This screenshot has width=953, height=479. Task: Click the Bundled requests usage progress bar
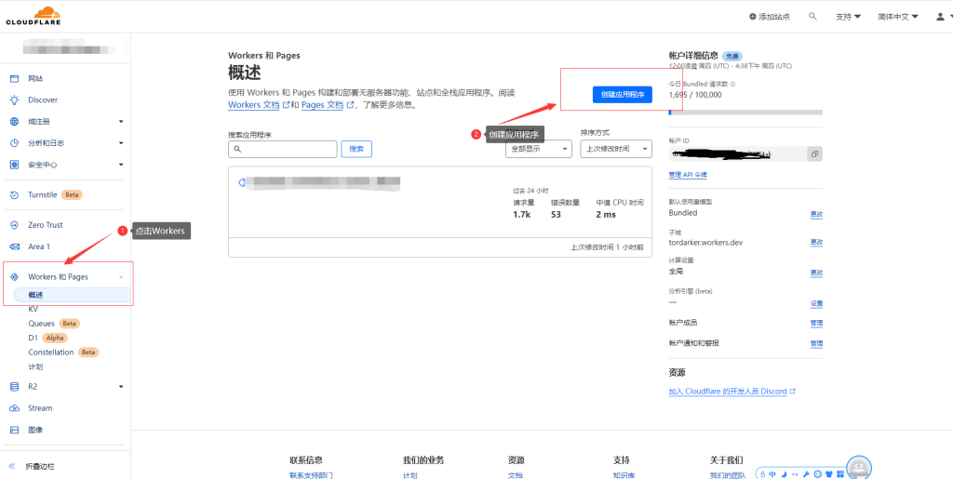click(x=745, y=113)
